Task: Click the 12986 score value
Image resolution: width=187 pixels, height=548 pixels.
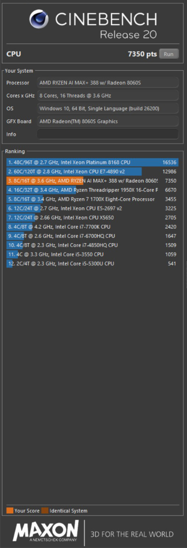Action: 169,172
